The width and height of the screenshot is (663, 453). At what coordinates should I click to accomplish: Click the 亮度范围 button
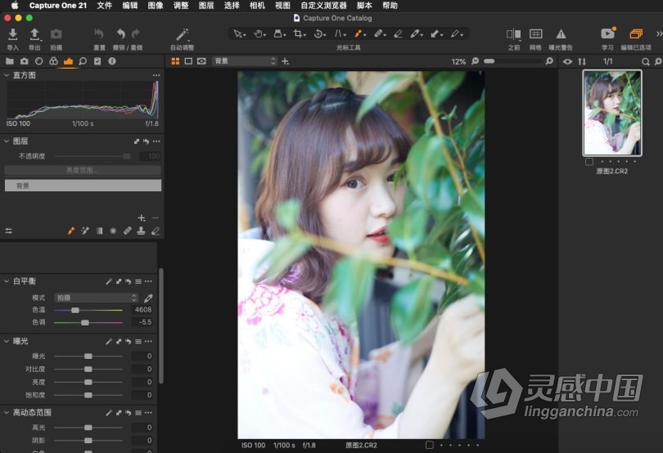click(x=83, y=170)
